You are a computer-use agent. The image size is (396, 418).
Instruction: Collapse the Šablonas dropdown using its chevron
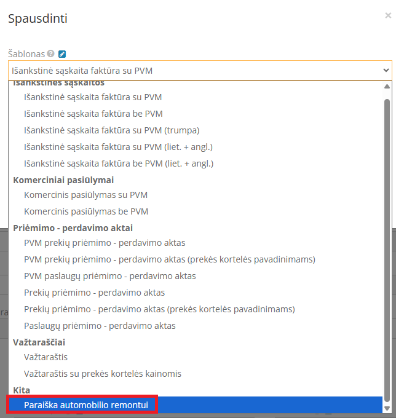point(386,71)
